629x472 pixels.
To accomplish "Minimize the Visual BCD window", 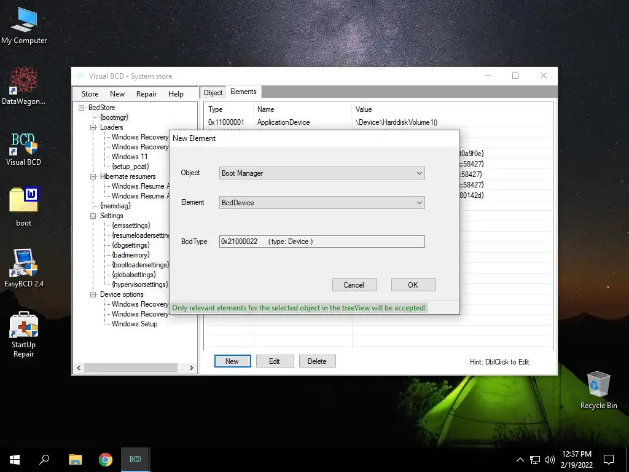I will point(488,76).
